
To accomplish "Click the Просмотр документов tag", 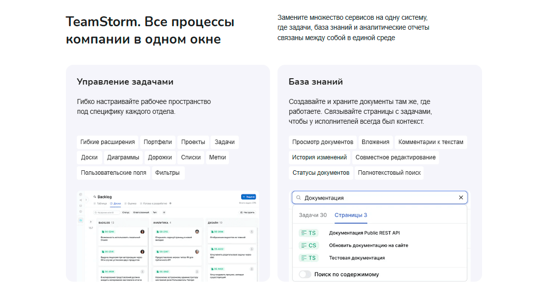I will point(323,142).
